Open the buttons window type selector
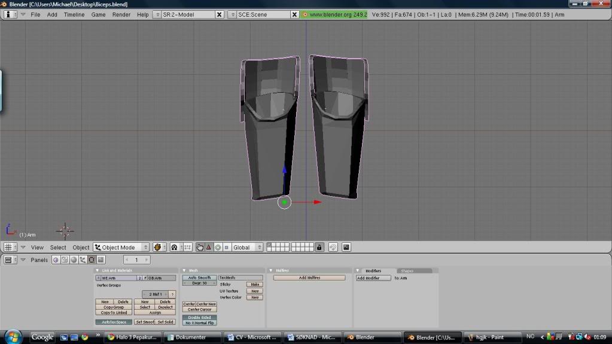The height and width of the screenshot is (344, 612). pos(11,260)
